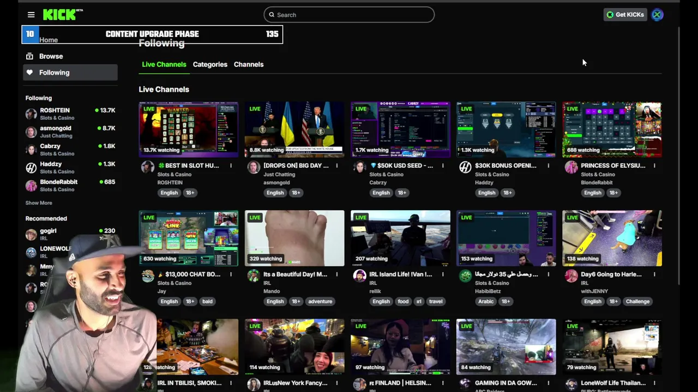Open Haddzy stream thumbnail, 1.3K watching
The image size is (698, 392).
pyautogui.click(x=506, y=129)
